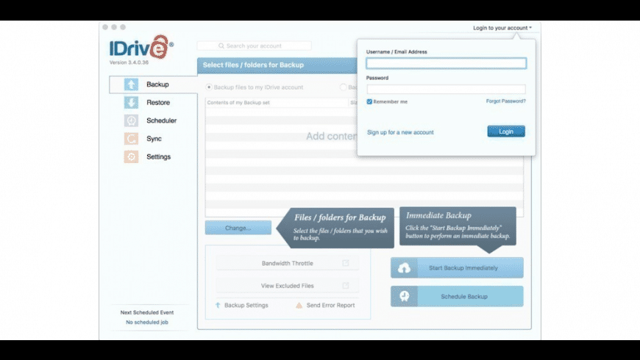
Task: Click the cloud upload icon on Start Backup
Action: coord(404,268)
